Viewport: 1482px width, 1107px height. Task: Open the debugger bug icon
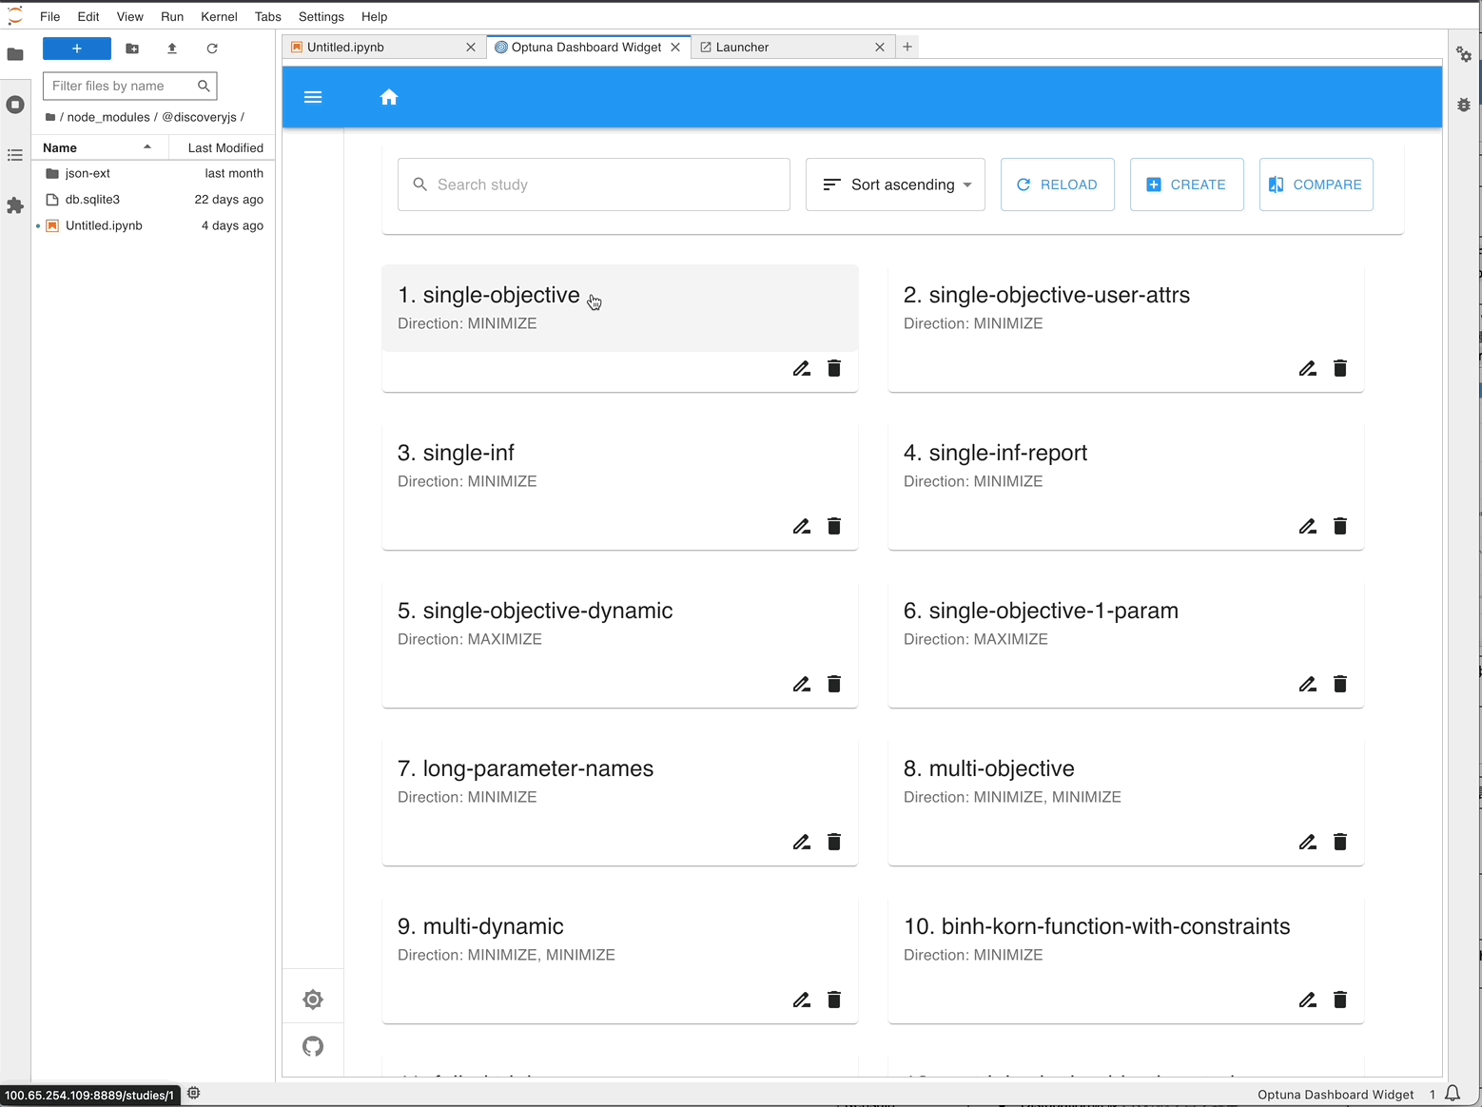coord(1464,105)
